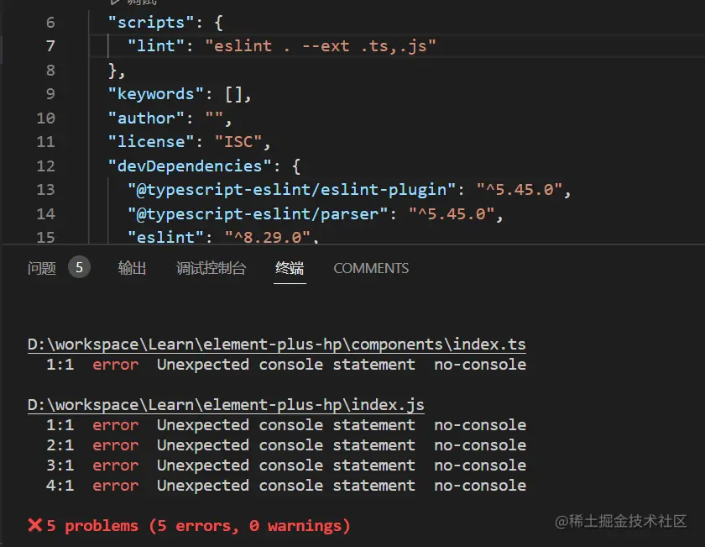The height and width of the screenshot is (547, 705).
Task: Click the "license" key
Action: 151,142
